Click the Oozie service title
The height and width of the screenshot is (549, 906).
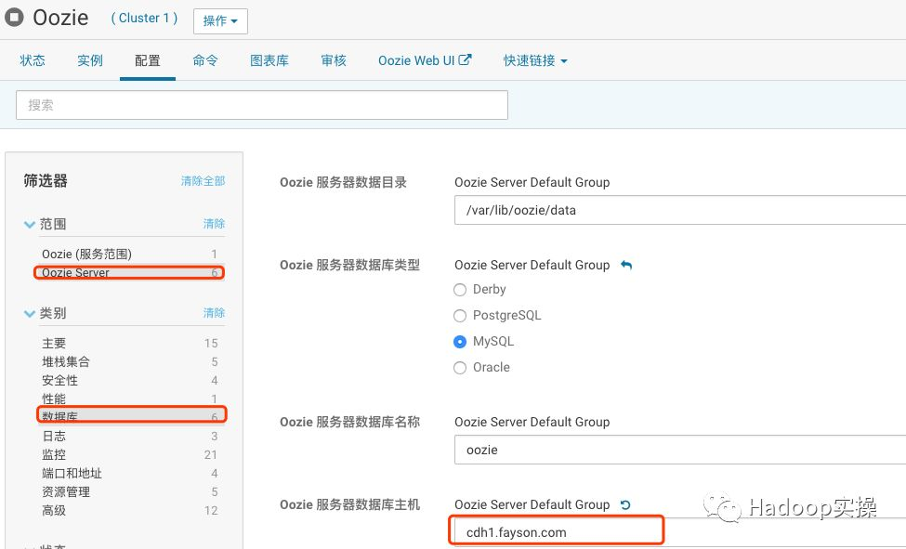[60, 18]
